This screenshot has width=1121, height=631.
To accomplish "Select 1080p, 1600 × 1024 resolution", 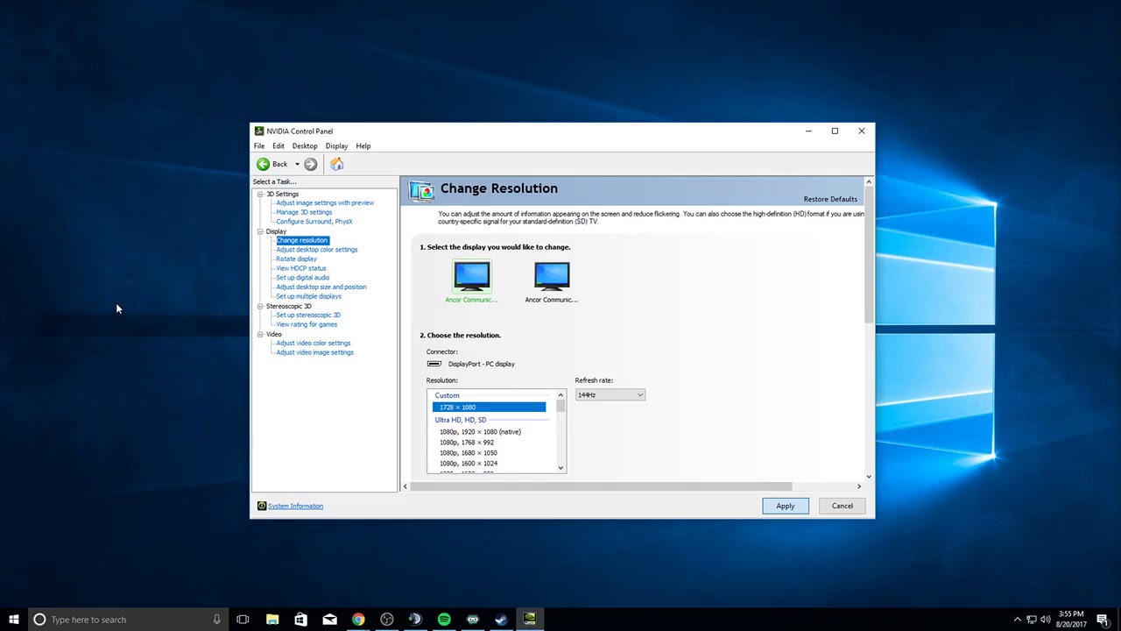I will (469, 464).
